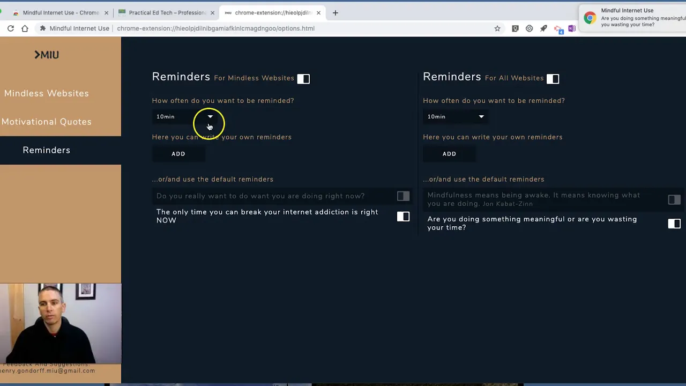
Task: Disable the 'doing something meaningful' reminder
Action: pyautogui.click(x=674, y=224)
